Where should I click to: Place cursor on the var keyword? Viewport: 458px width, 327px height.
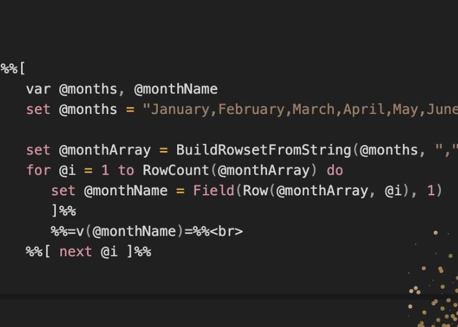point(38,89)
